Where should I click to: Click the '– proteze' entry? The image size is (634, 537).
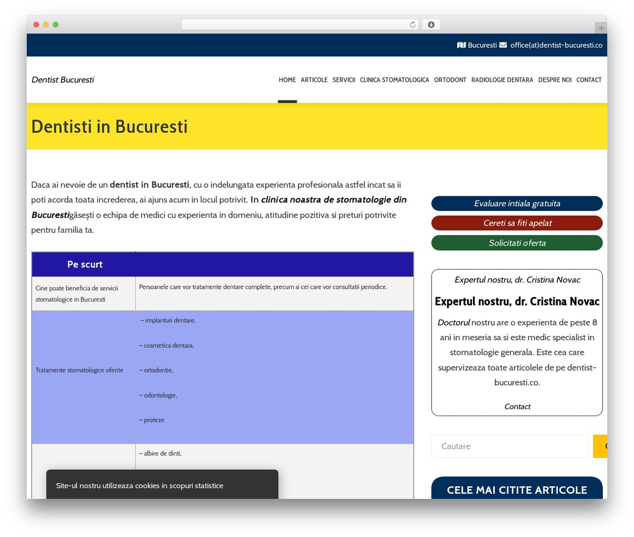tap(152, 420)
